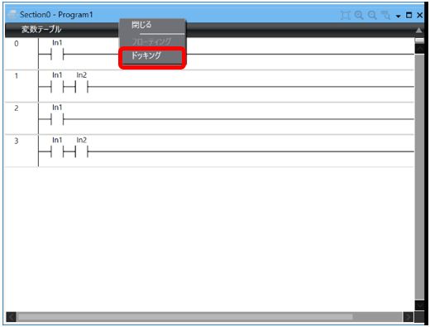Click the fit-to-width zoom icon
Screen dimensions: 430x327
pos(345,15)
